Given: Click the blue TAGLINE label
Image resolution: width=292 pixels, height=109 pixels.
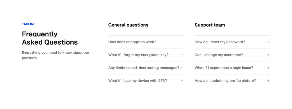Looking at the screenshot, I should [x=29, y=24].
